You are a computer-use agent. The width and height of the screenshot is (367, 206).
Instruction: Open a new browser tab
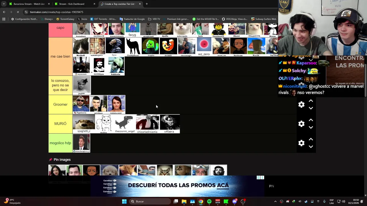point(147,4)
